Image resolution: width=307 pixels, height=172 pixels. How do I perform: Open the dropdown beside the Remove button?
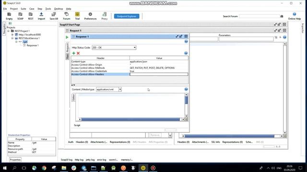coord(170,135)
